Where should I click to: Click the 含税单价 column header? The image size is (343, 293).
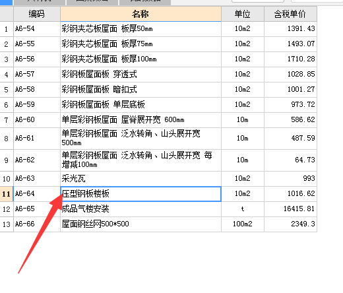tap(290, 14)
